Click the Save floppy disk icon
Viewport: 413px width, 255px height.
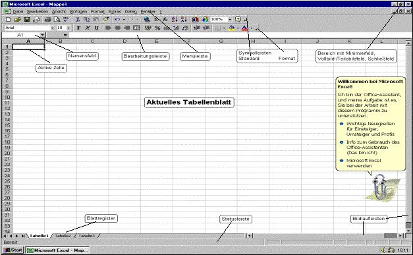(26, 20)
